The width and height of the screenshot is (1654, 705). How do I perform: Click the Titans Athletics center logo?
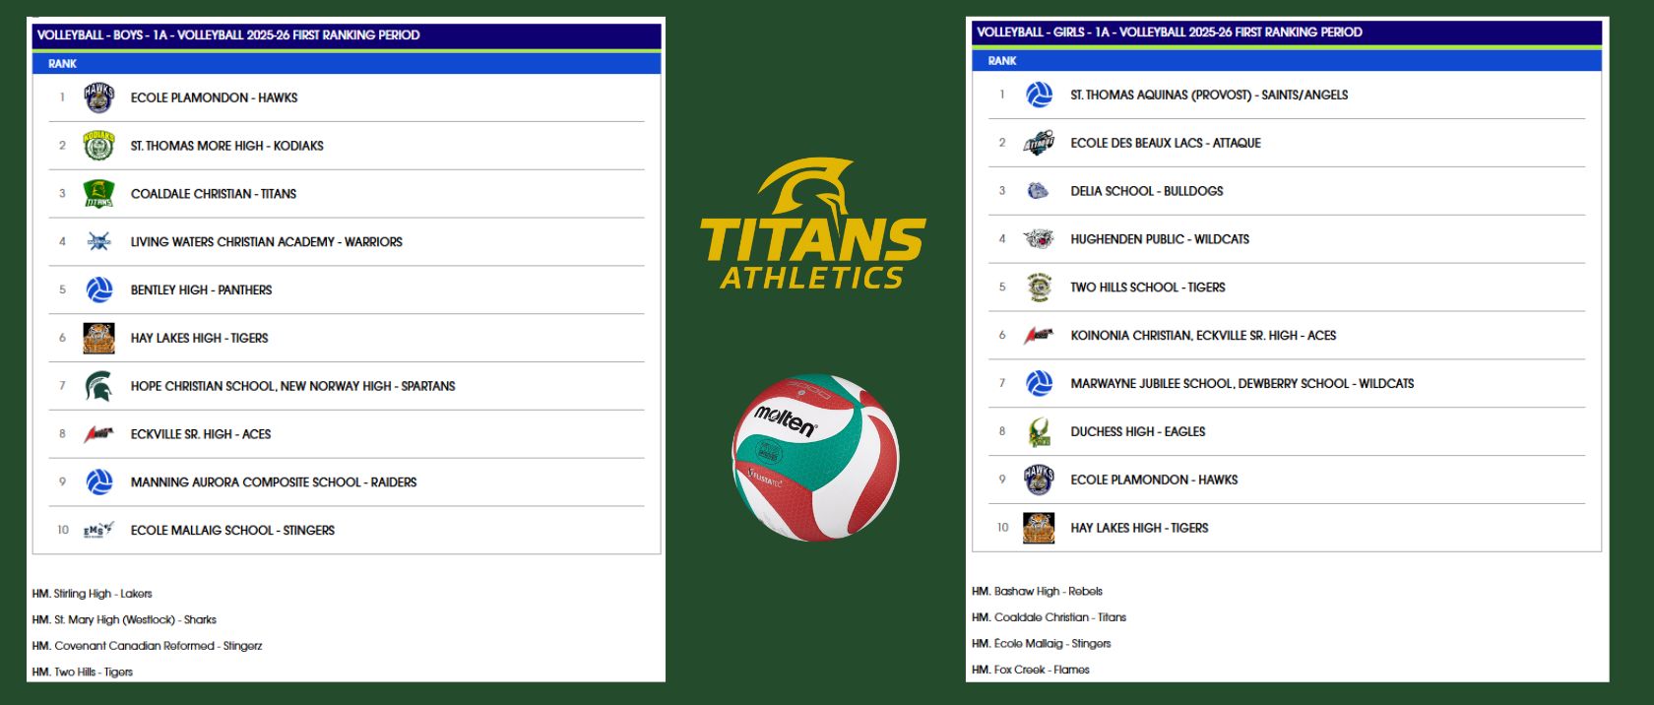point(812,226)
